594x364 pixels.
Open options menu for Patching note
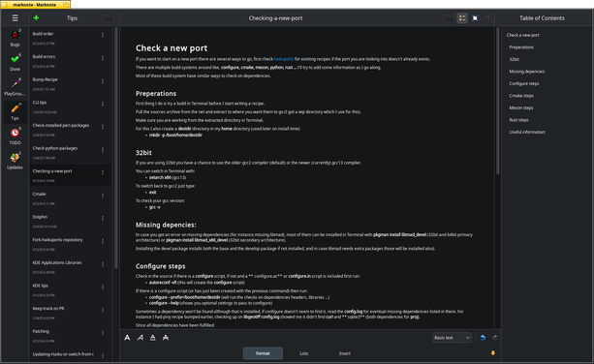pyautogui.click(x=103, y=333)
